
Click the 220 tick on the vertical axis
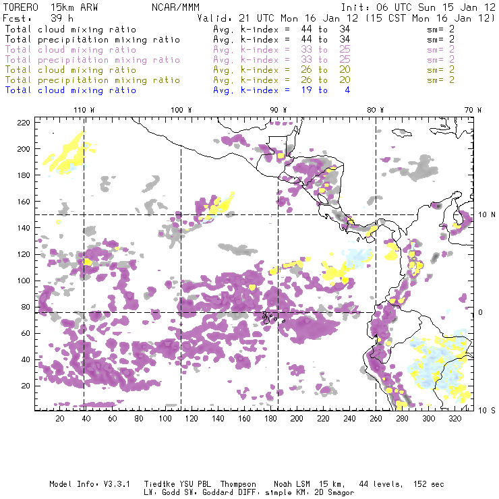tap(24, 122)
